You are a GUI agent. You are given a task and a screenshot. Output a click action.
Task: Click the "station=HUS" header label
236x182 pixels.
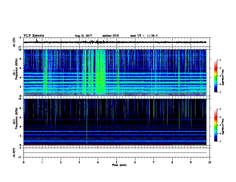(x=111, y=36)
